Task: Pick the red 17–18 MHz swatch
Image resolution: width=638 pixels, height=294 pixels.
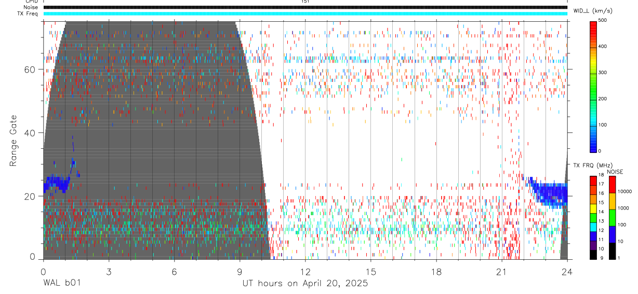Action: [x=593, y=181]
